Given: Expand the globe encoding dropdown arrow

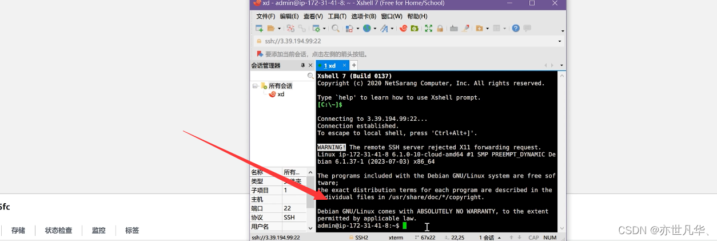Looking at the screenshot, I should point(375,28).
